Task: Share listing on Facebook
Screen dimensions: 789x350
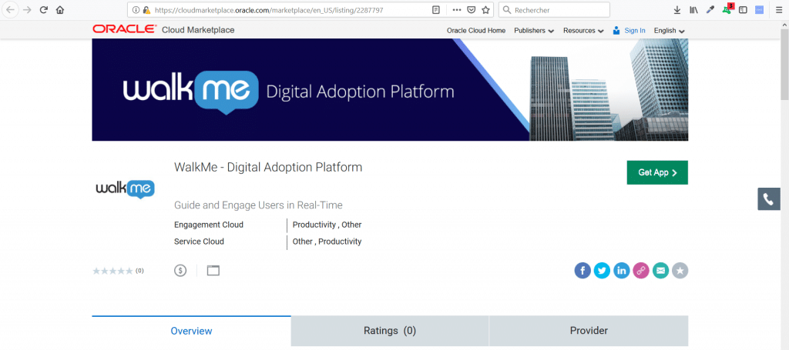Action: (x=583, y=271)
